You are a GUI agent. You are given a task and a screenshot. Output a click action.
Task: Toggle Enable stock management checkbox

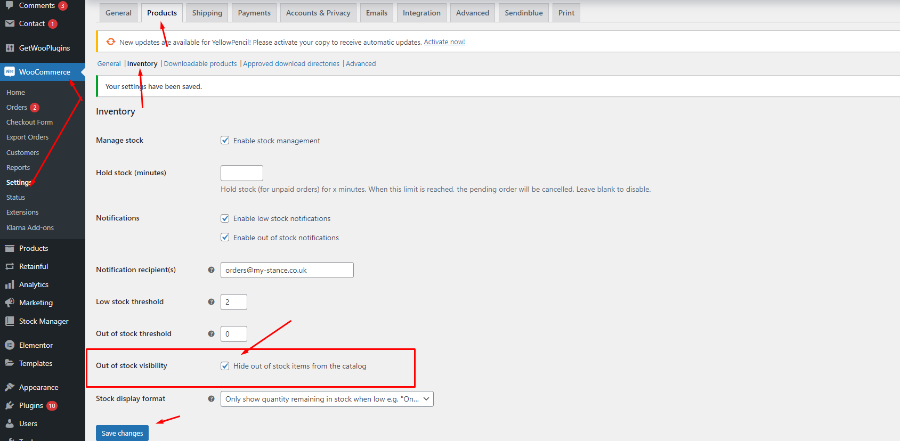click(225, 141)
